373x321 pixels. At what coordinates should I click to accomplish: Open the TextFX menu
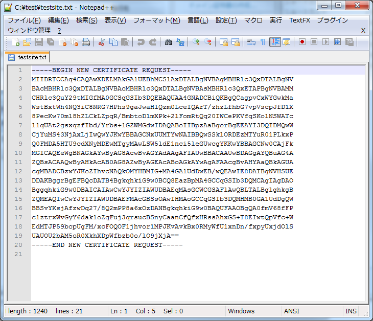299,20
